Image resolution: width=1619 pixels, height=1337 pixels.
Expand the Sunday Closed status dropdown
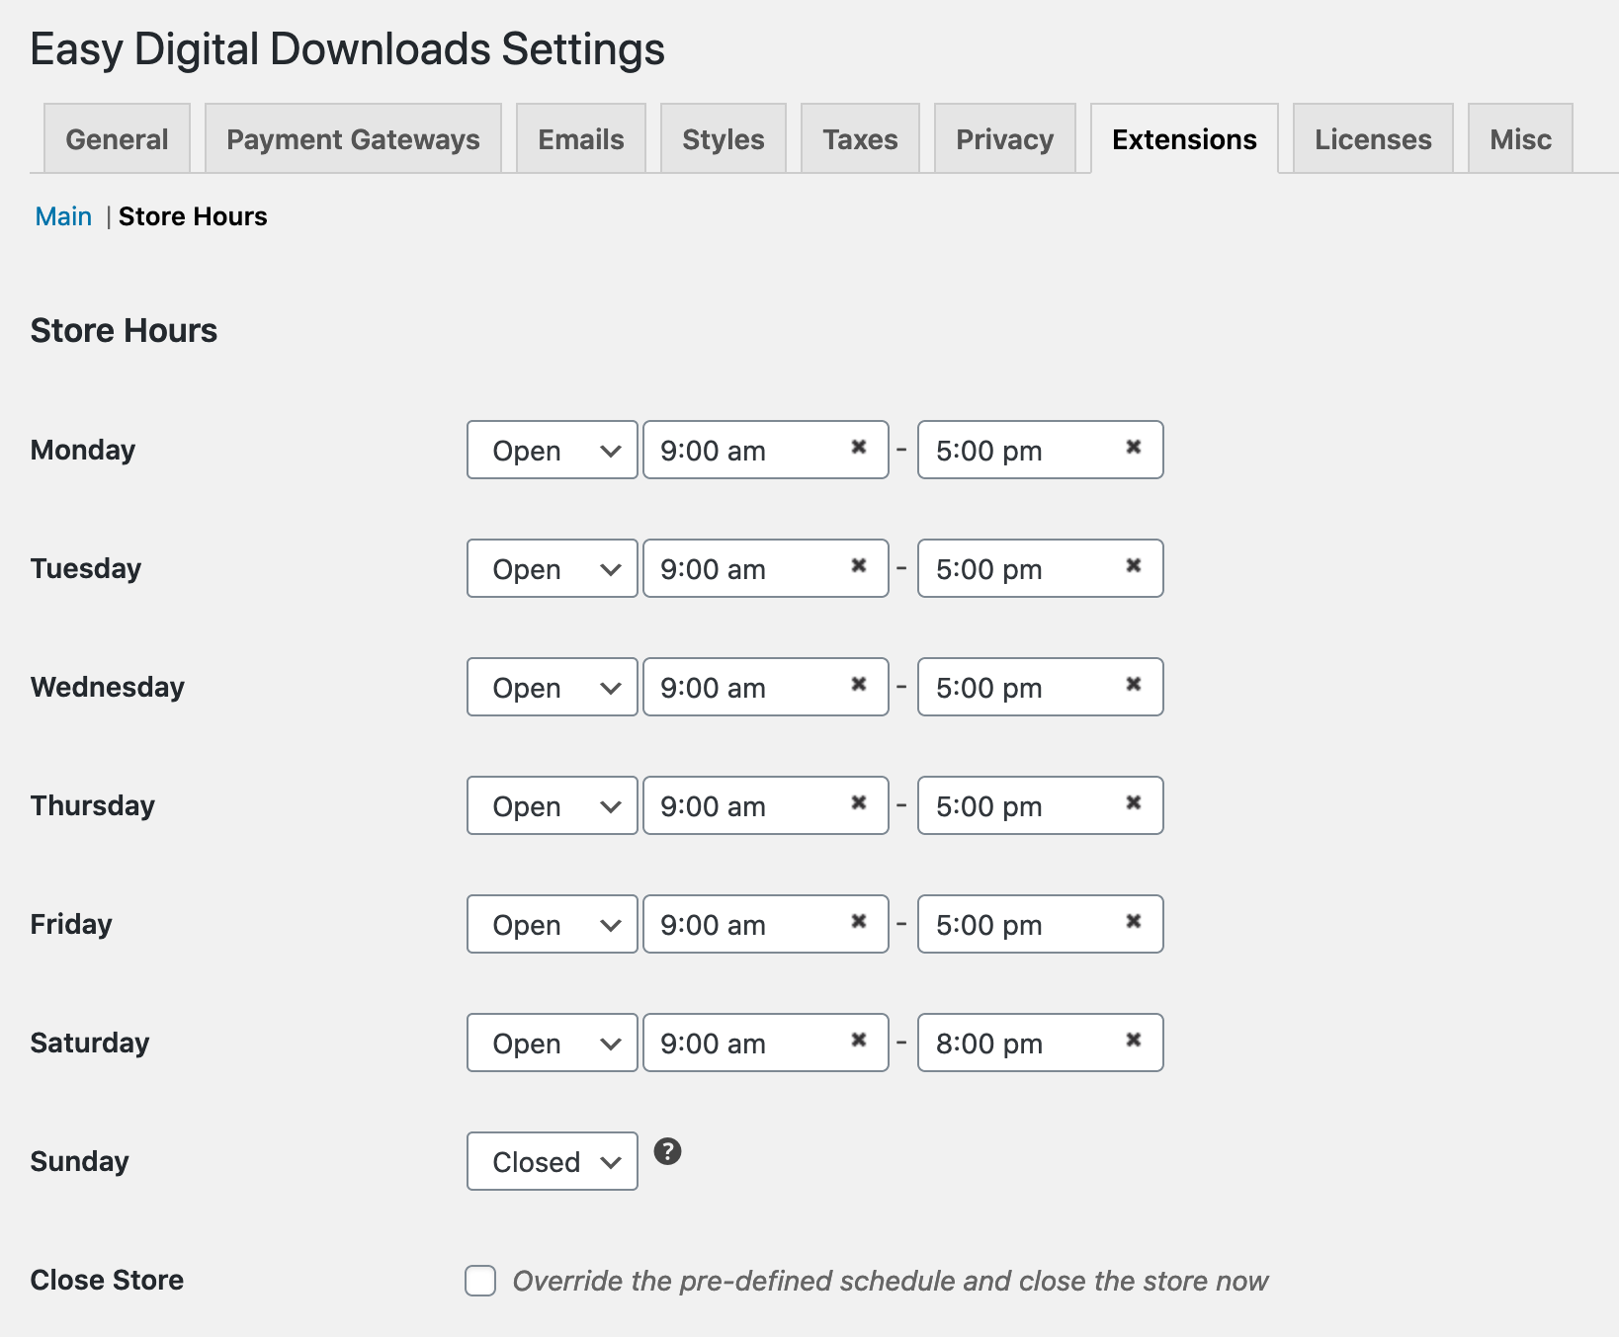tap(552, 1162)
